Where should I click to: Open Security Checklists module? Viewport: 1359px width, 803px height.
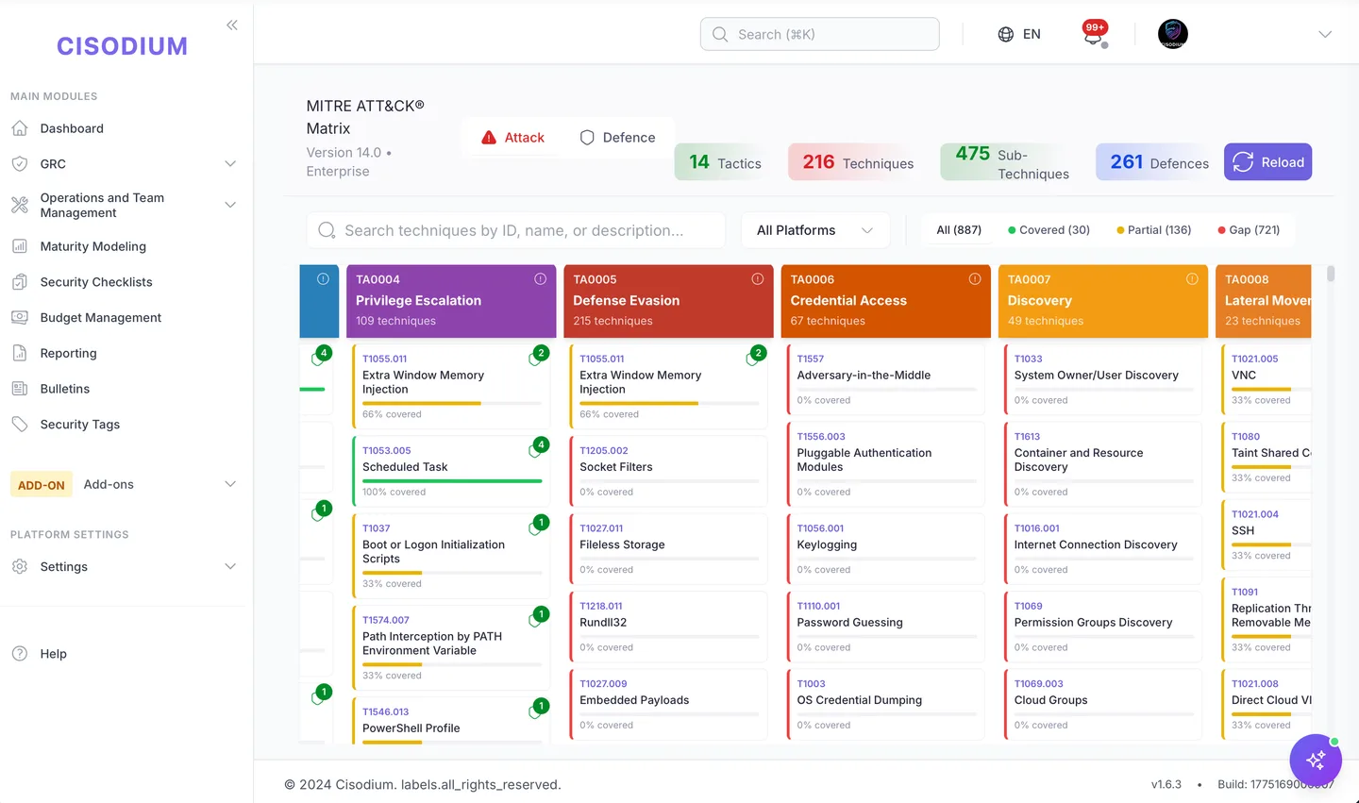[x=96, y=282]
